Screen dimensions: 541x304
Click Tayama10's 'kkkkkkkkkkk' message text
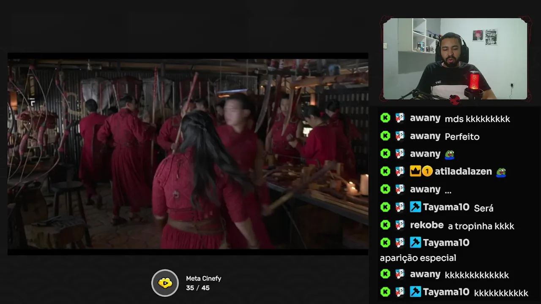(501, 293)
